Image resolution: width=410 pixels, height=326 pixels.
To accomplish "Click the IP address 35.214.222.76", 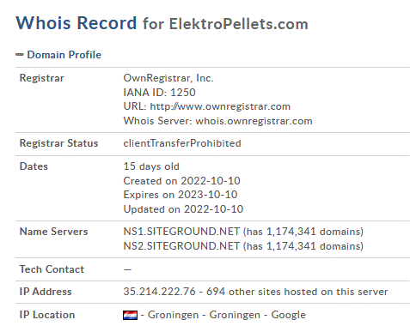I will (159, 292).
